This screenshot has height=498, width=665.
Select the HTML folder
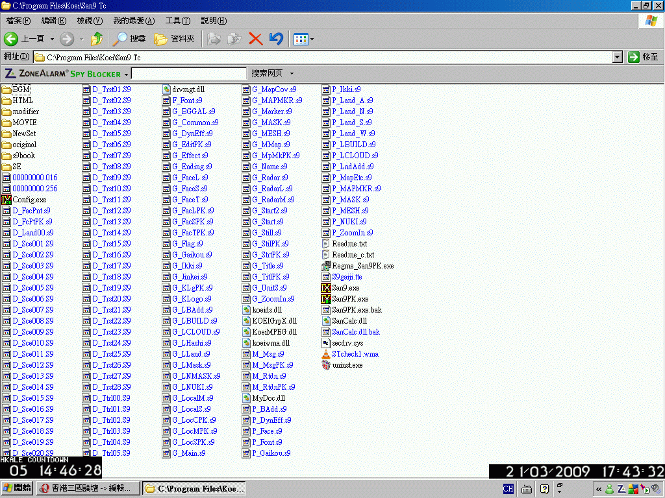point(18,101)
